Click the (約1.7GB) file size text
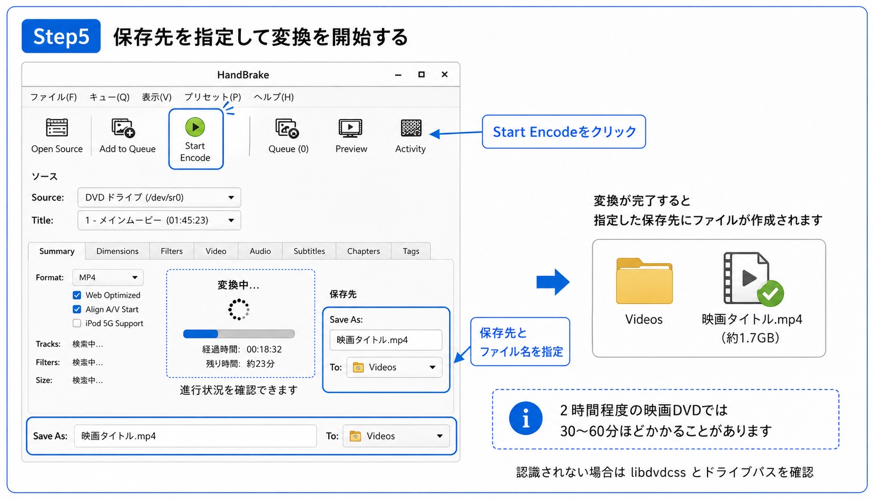Screen dimensions: 874x499 (x=750, y=337)
